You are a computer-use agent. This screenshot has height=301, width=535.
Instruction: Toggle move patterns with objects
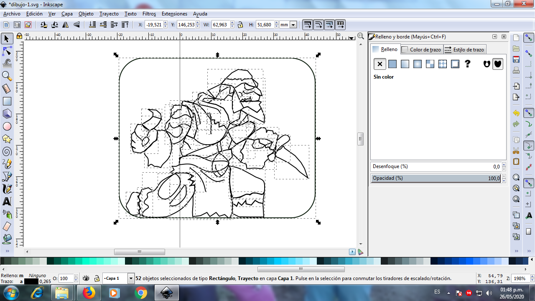pyautogui.click(x=340, y=25)
